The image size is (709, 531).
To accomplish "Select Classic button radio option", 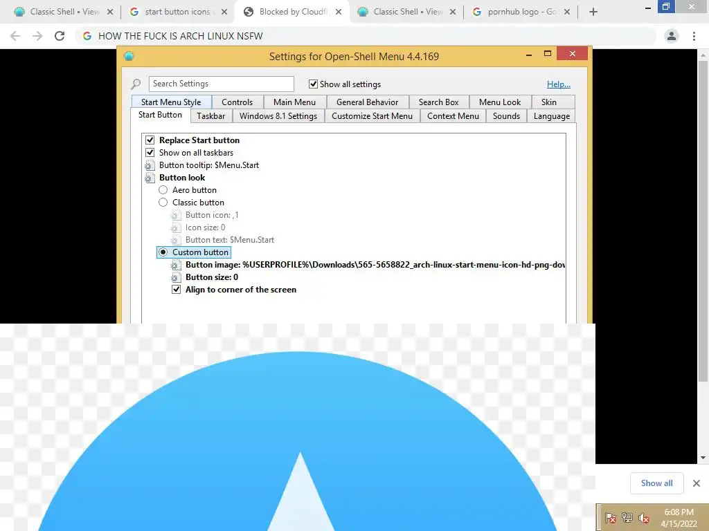I will coord(163,203).
